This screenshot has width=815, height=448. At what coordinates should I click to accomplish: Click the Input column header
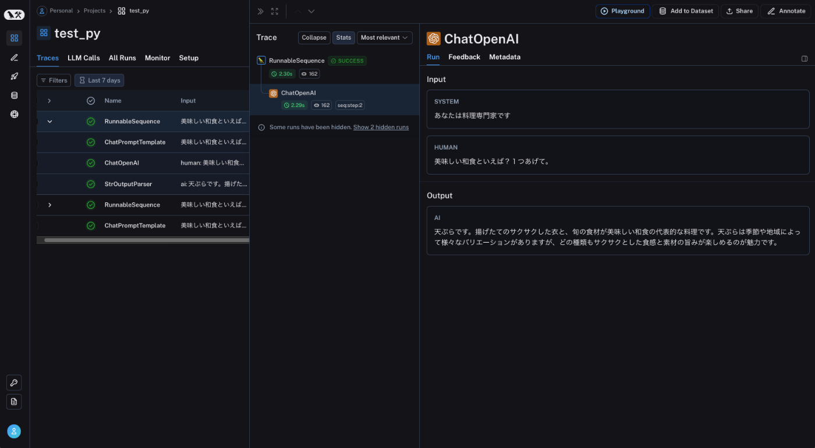pos(188,101)
